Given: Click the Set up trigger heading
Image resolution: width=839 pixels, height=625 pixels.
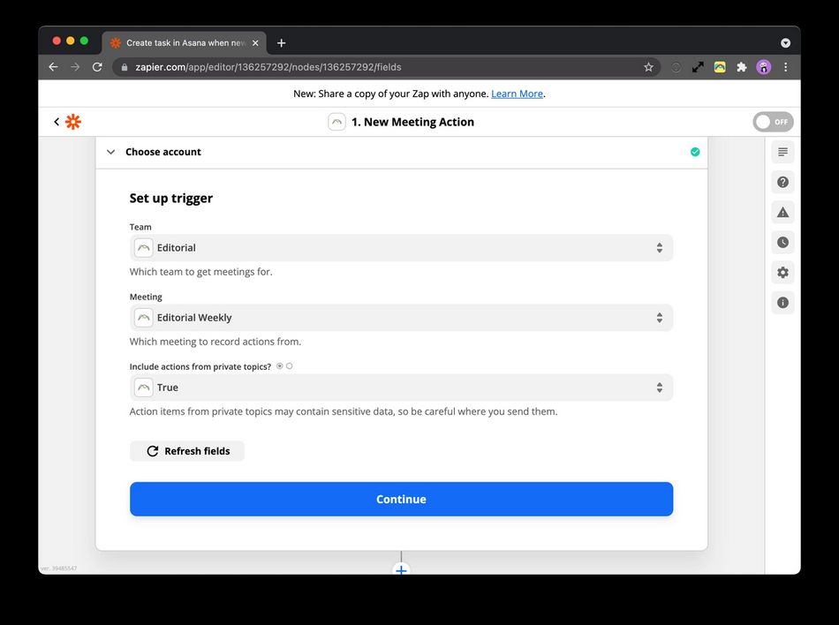Looking at the screenshot, I should 171,199.
